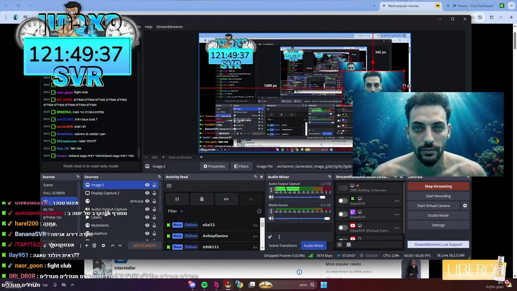This screenshot has height=291, width=517.
Task: Lock the Display Capture 2 source
Action: (x=154, y=193)
